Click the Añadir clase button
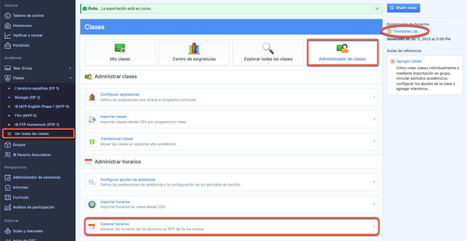This screenshot has width=467, height=241. (403, 8)
